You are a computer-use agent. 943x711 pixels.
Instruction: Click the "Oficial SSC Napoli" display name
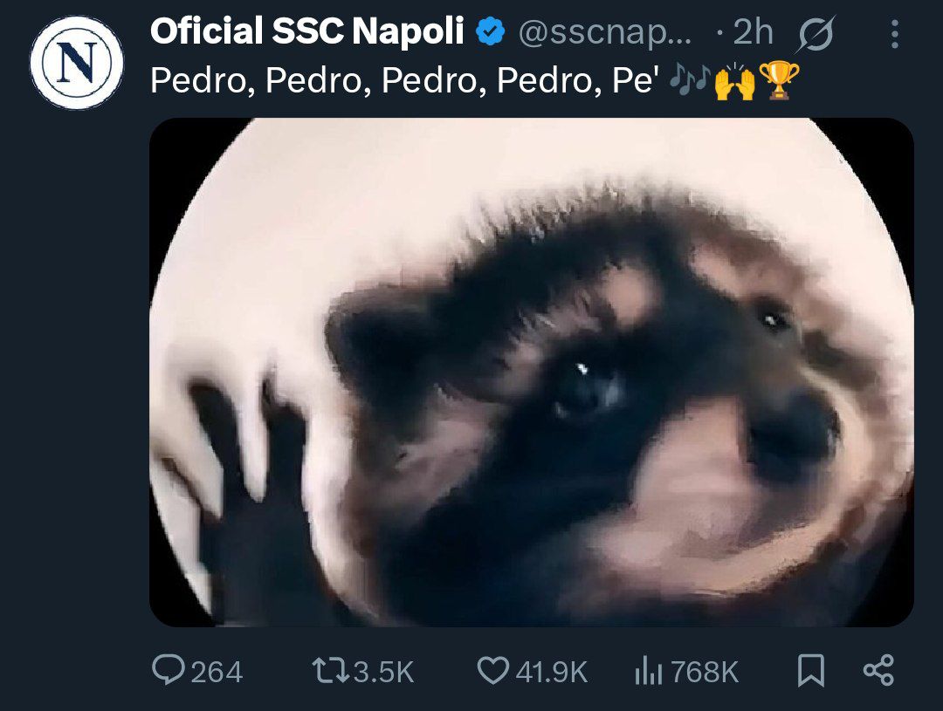pyautogui.click(x=306, y=32)
